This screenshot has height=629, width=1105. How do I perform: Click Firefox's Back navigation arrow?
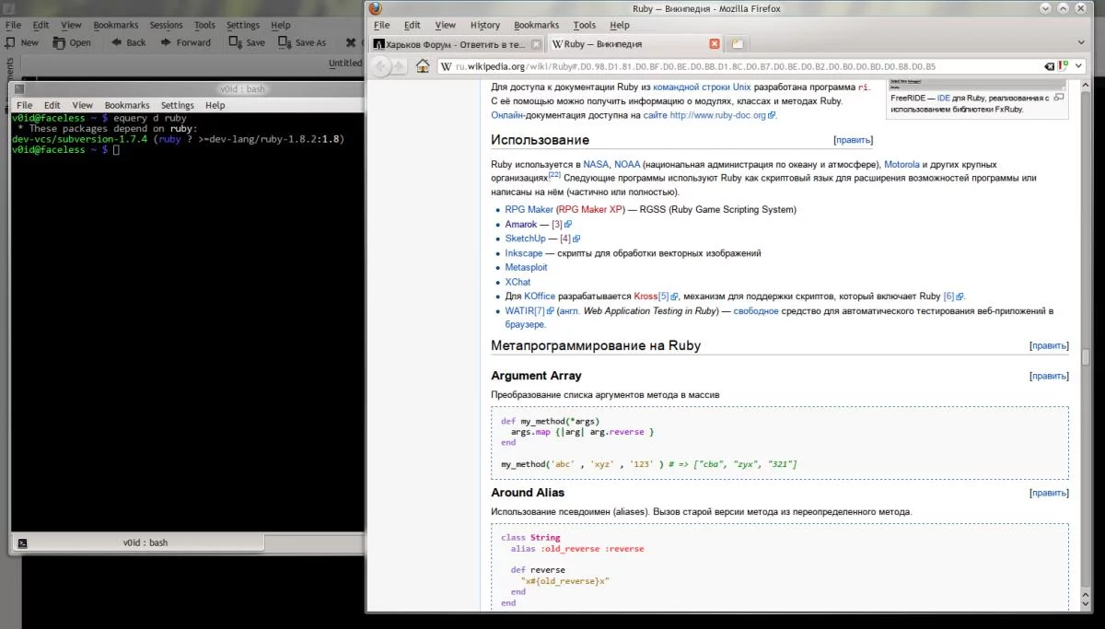(x=380, y=65)
